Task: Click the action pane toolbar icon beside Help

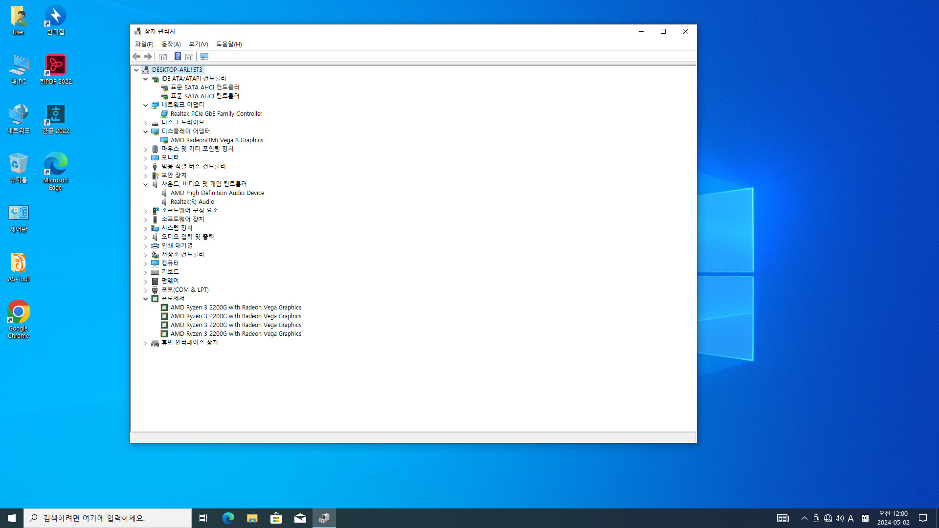Action: [x=189, y=57]
